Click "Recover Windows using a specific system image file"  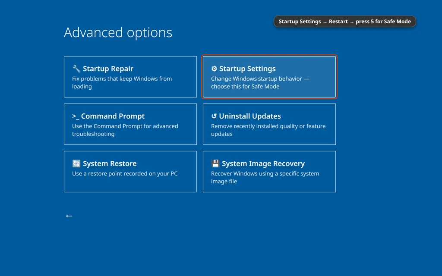[x=265, y=177]
